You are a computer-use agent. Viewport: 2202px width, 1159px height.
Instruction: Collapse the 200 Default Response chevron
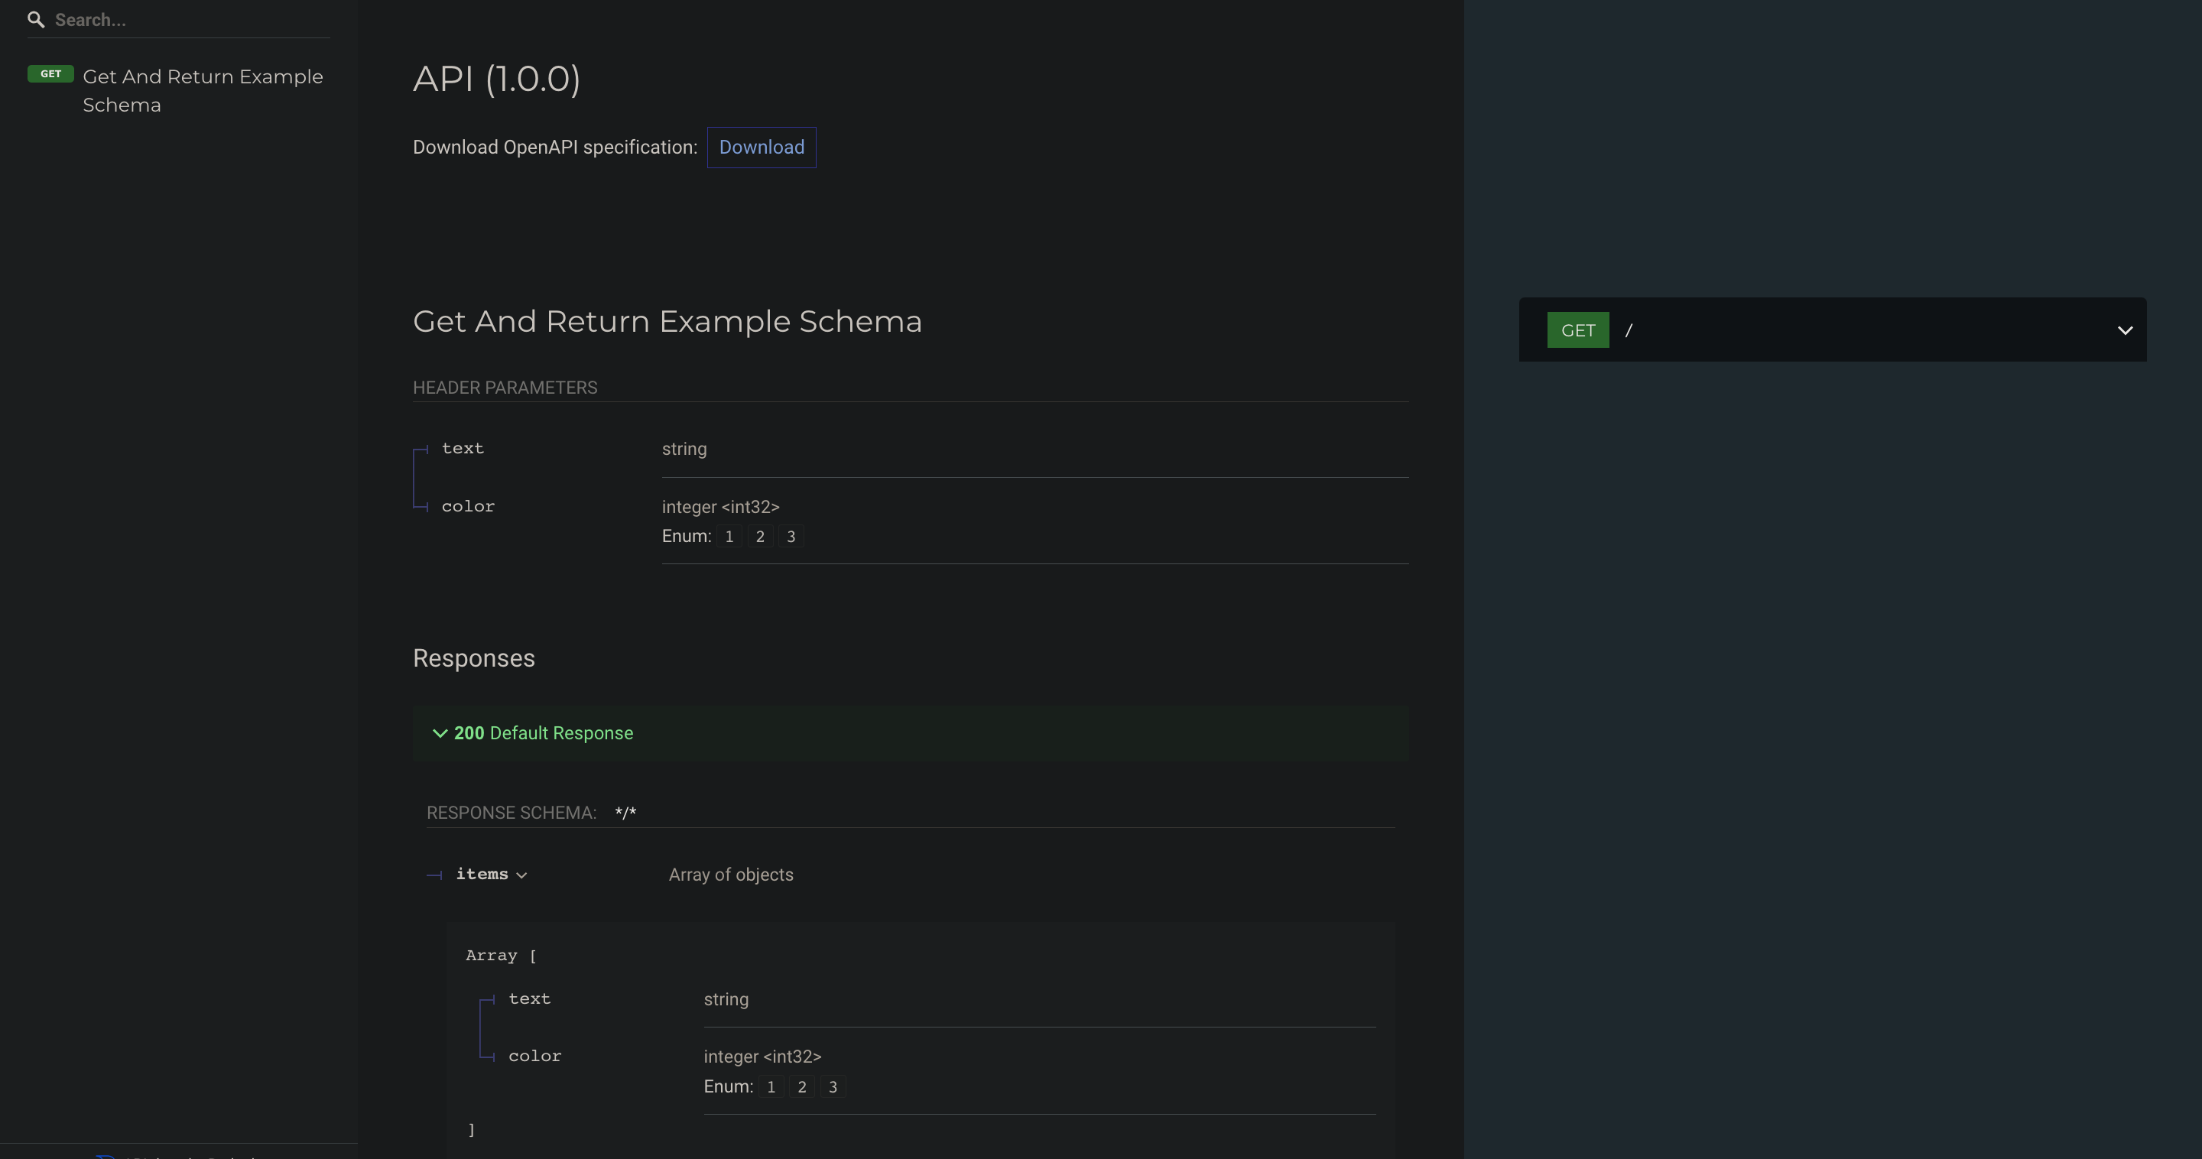440,733
